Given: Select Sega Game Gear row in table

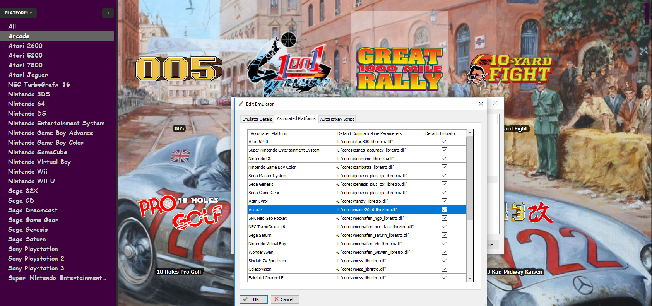Looking at the screenshot, I should (357, 193).
